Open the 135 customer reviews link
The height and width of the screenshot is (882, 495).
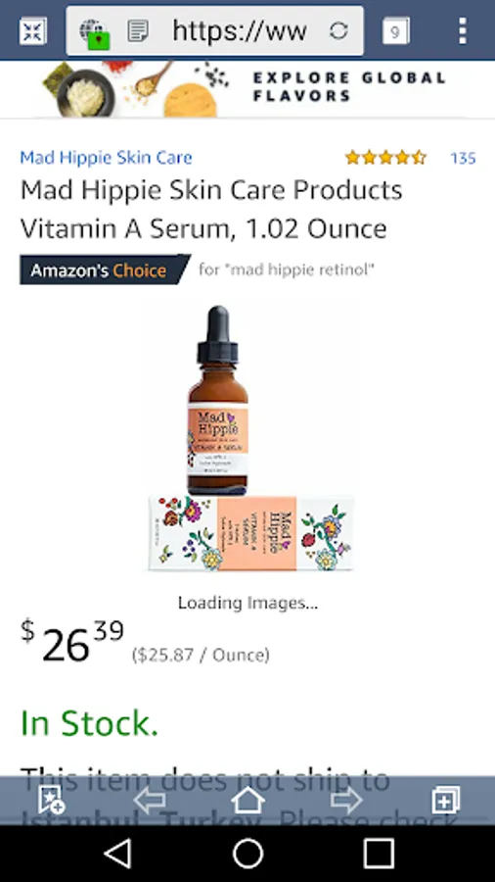tap(463, 158)
